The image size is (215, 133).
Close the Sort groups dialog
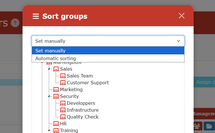(182, 16)
